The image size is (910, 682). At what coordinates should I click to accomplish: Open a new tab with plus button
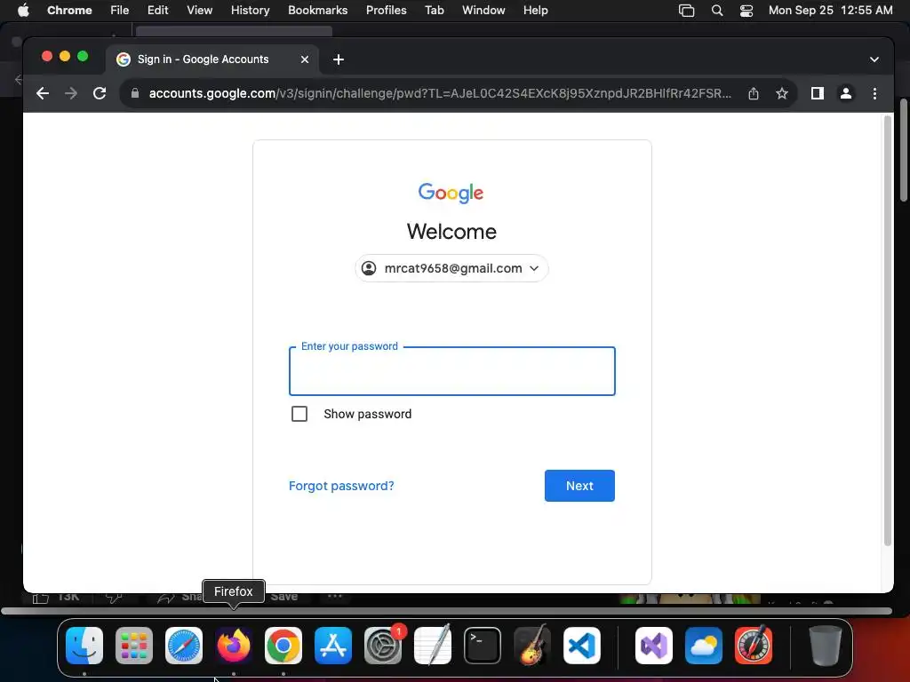(x=339, y=59)
